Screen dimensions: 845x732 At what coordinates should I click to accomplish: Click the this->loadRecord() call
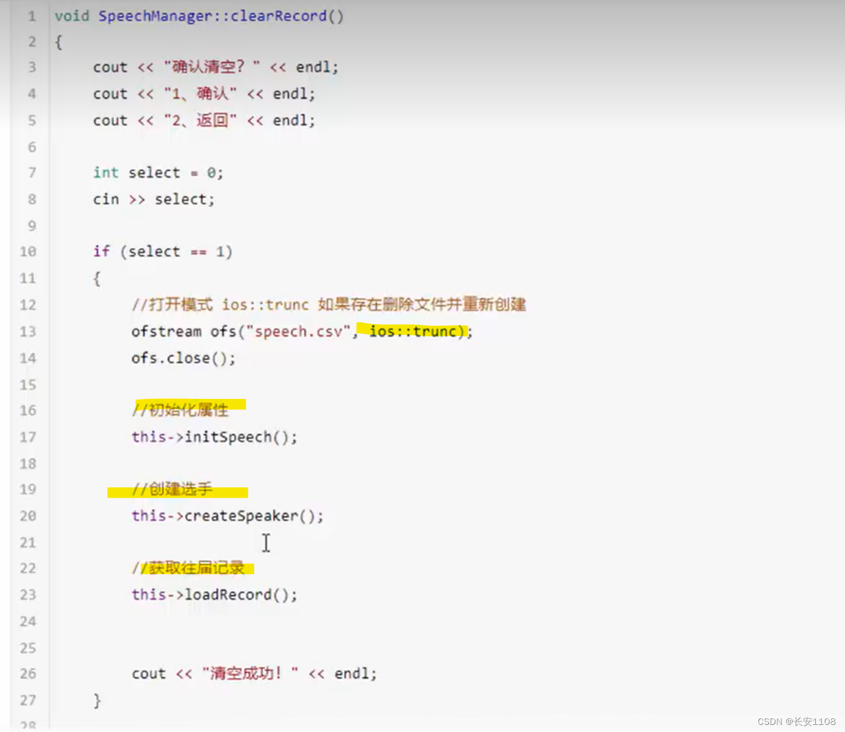214,594
